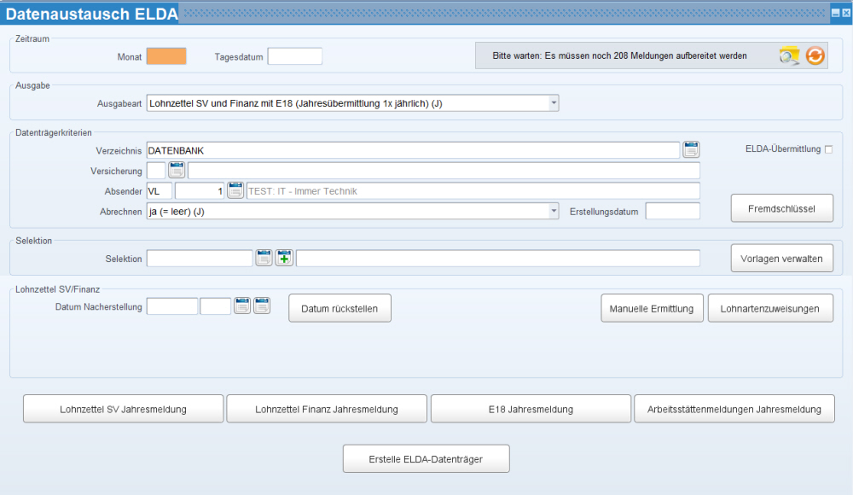Enable the ELDA-Übermittlung checkbox

point(828,149)
